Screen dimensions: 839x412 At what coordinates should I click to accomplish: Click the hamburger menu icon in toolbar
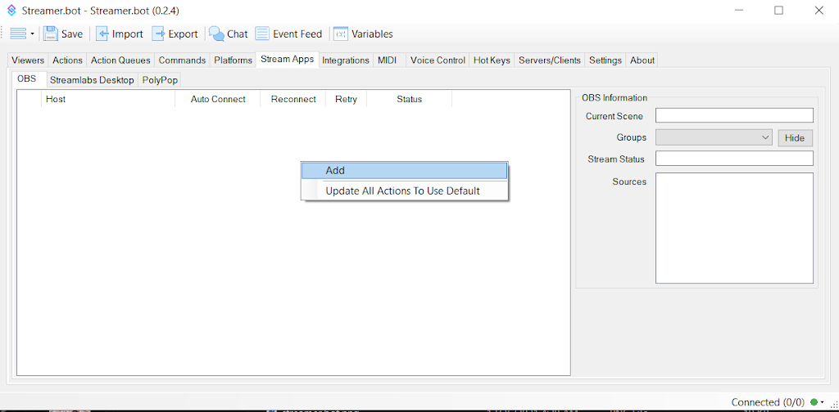[x=18, y=34]
